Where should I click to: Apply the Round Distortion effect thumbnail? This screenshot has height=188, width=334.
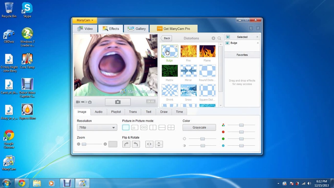coord(207,71)
